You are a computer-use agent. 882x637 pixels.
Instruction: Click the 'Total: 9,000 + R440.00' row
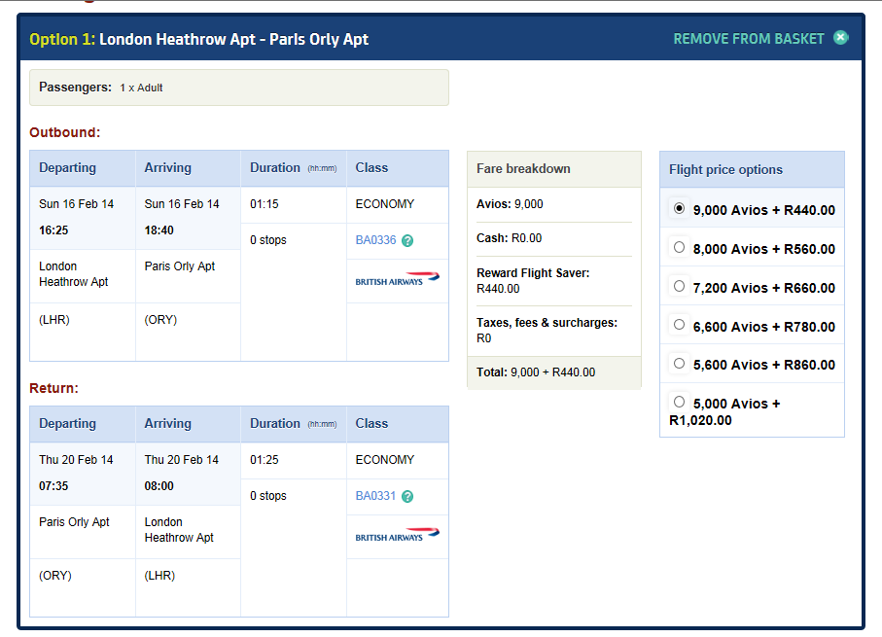click(x=554, y=372)
